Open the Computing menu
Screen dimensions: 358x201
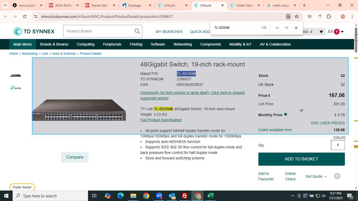click(85, 44)
